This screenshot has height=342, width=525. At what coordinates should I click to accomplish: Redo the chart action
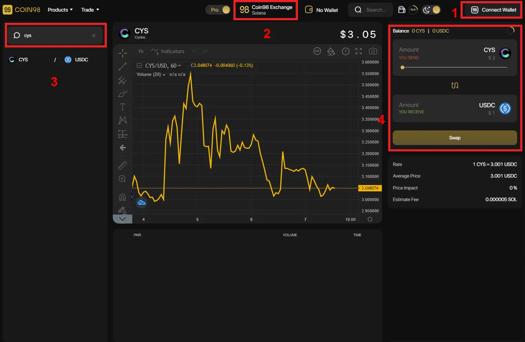205,51
